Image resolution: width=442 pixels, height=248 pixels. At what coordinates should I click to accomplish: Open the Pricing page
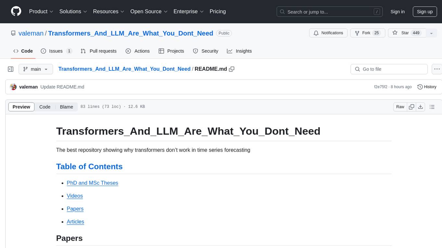point(218,11)
